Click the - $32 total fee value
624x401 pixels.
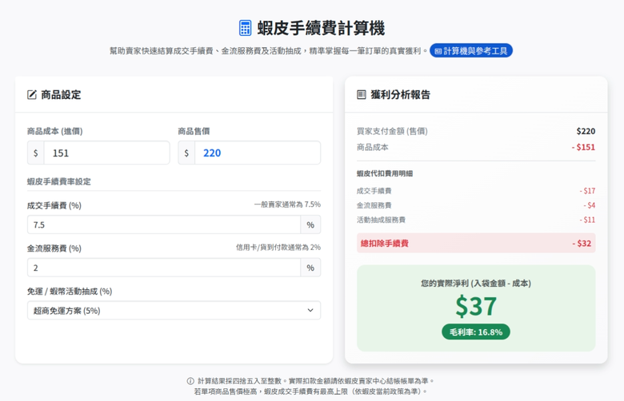(582, 243)
